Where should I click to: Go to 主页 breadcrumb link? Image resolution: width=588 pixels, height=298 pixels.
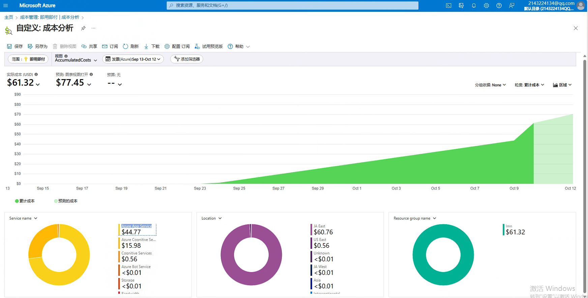(x=9, y=17)
